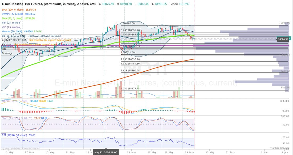Open the VWAP (14, 0, hlc3) indicator label
Viewport: 293px width, 155px height.
pyautogui.click(x=13, y=14)
